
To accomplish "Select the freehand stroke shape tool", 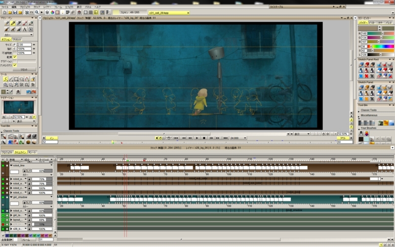I will (5, 79).
